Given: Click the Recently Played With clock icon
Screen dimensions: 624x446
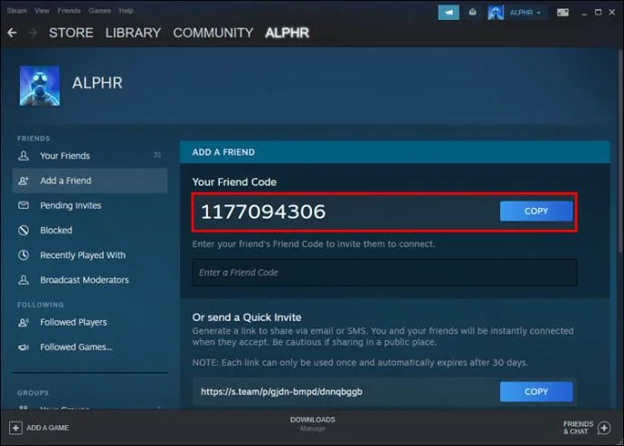Looking at the screenshot, I should pos(24,255).
